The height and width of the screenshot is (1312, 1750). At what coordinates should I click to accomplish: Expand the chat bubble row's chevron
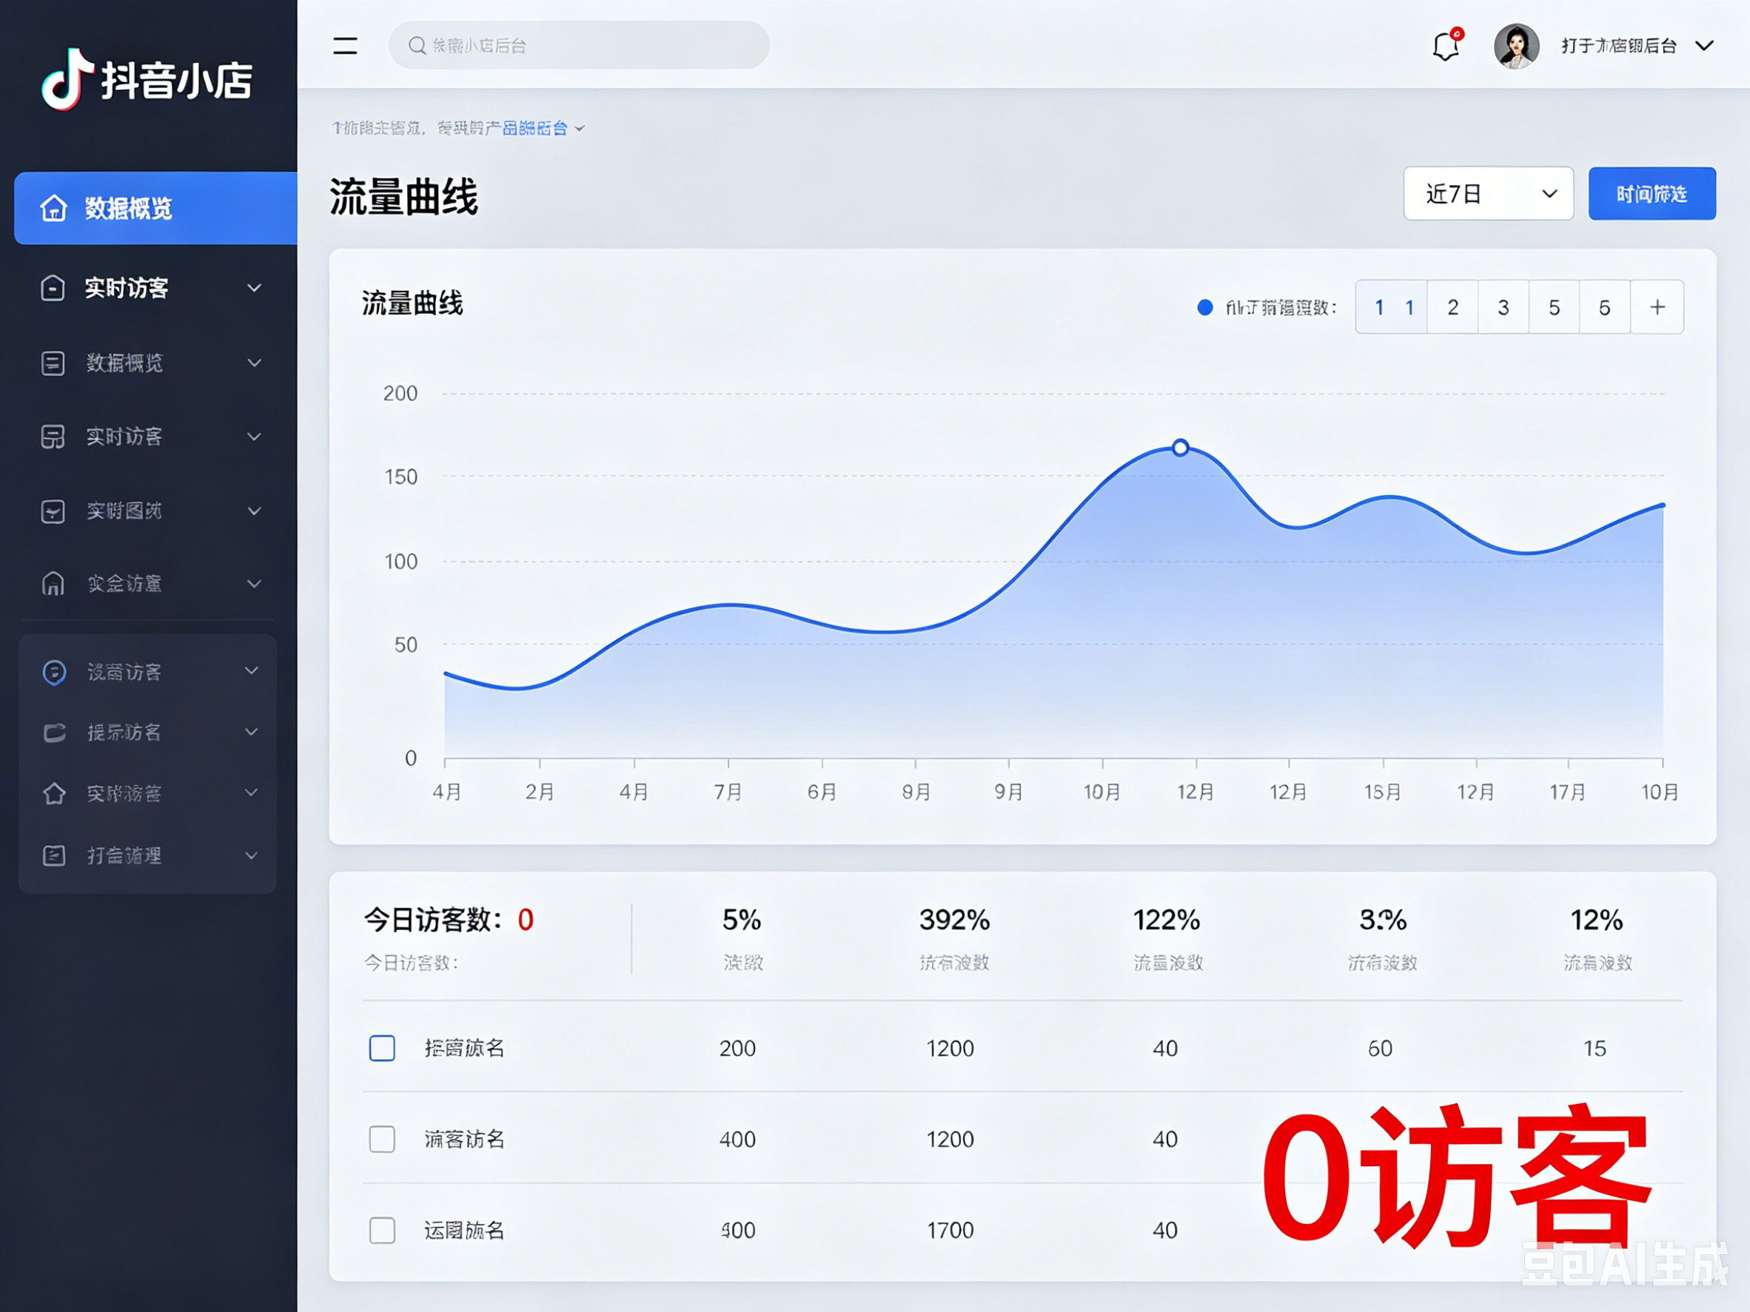(252, 670)
